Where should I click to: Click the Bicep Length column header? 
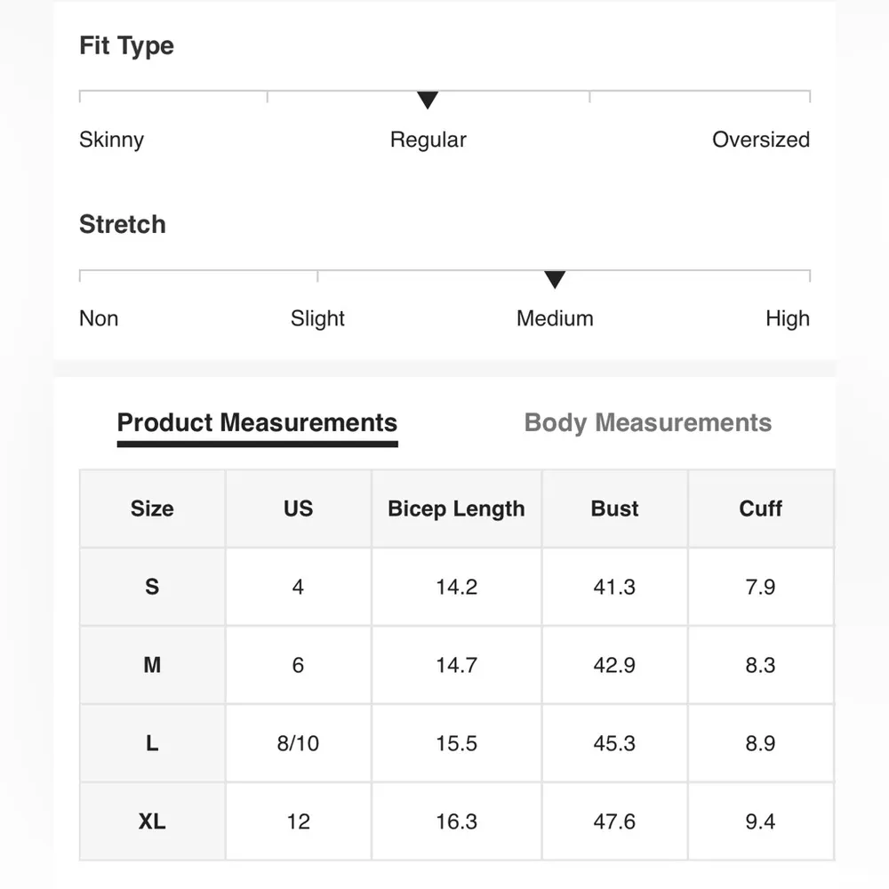point(456,509)
